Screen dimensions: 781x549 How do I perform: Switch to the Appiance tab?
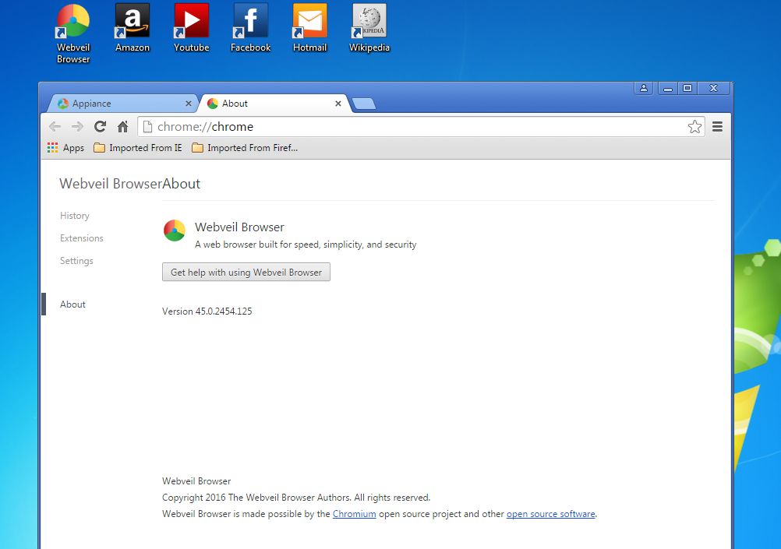click(x=122, y=104)
